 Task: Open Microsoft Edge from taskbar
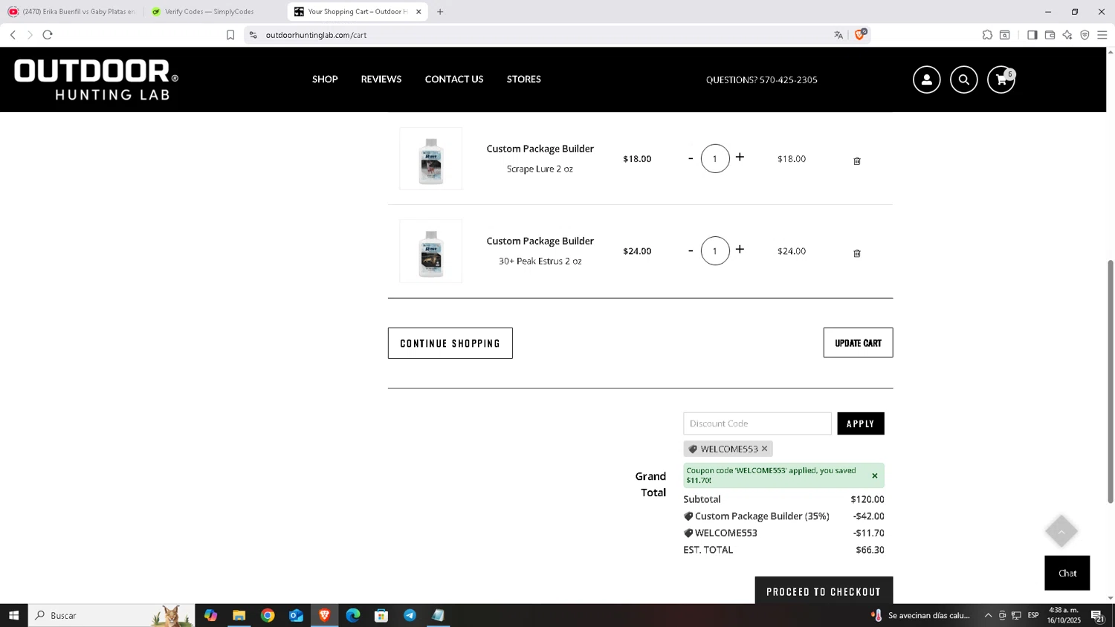(353, 615)
